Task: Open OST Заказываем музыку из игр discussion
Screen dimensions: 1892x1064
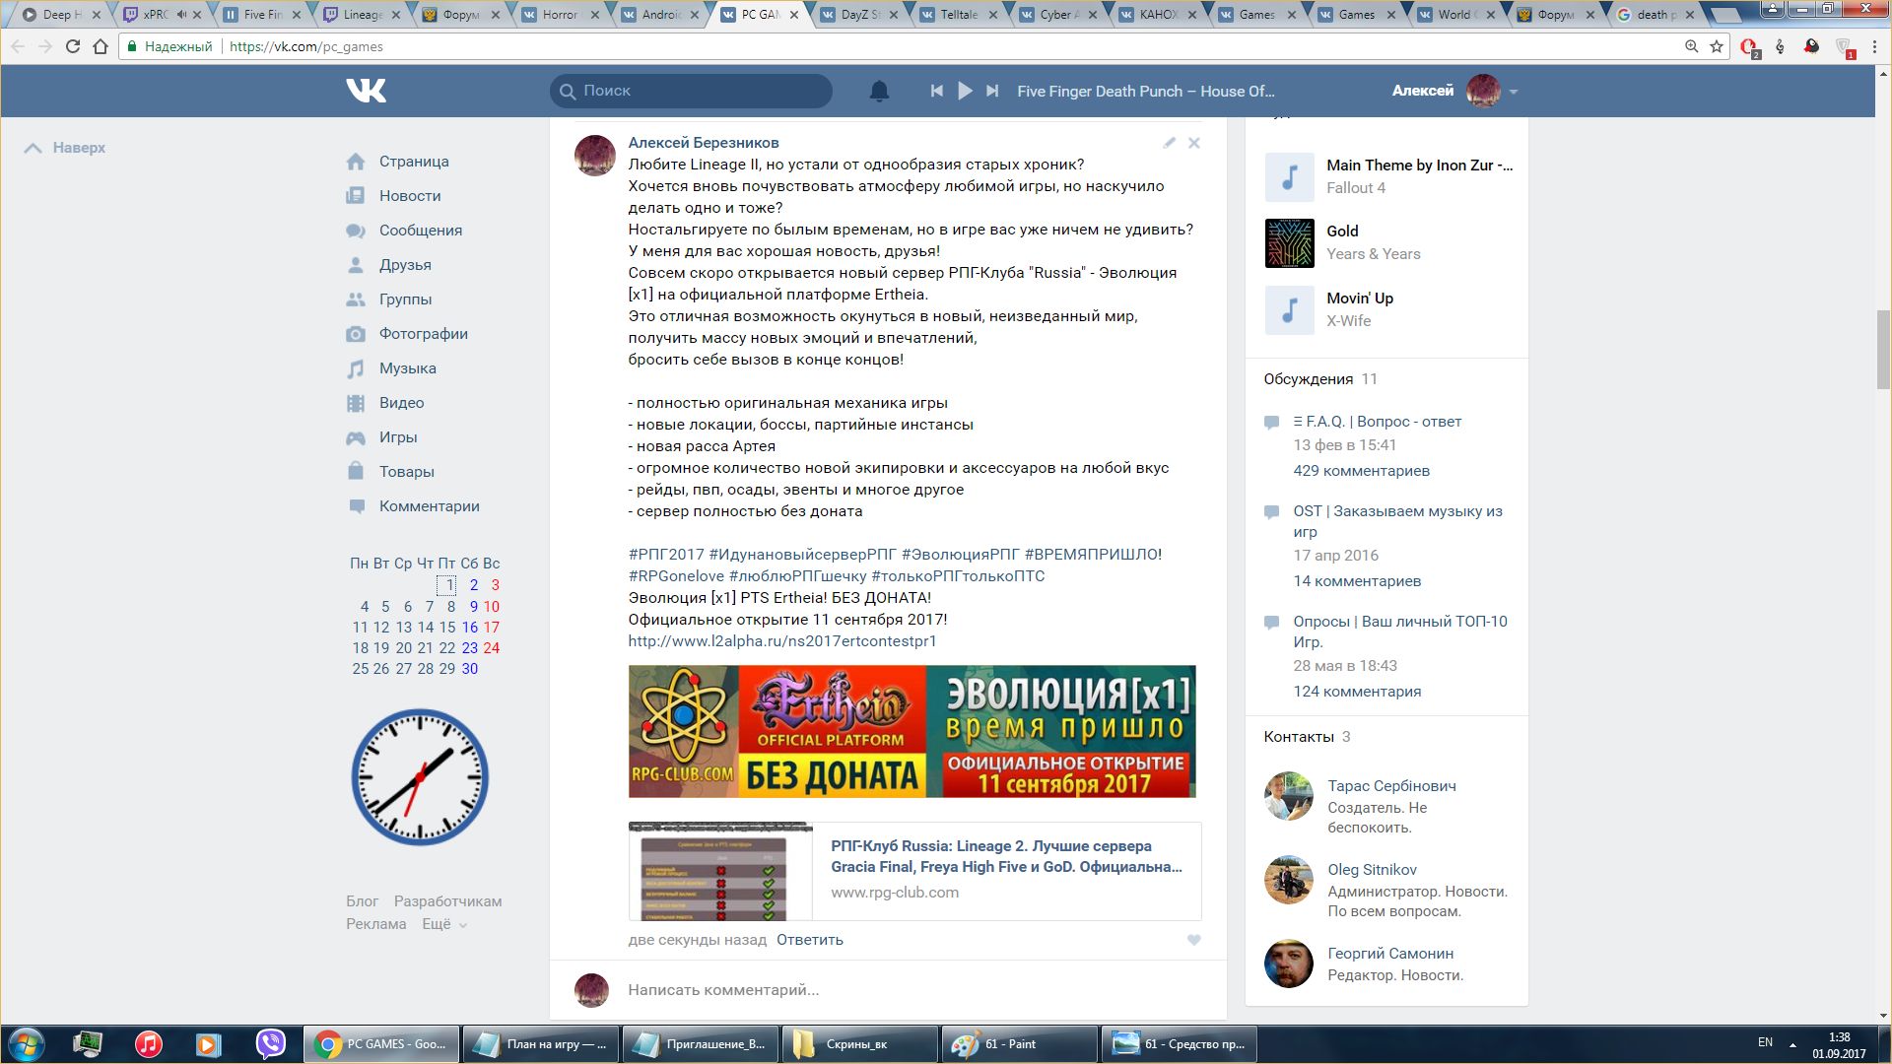Action: click(x=1398, y=521)
